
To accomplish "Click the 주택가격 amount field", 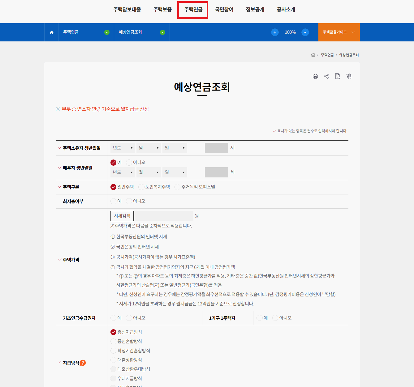I will 164,216.
